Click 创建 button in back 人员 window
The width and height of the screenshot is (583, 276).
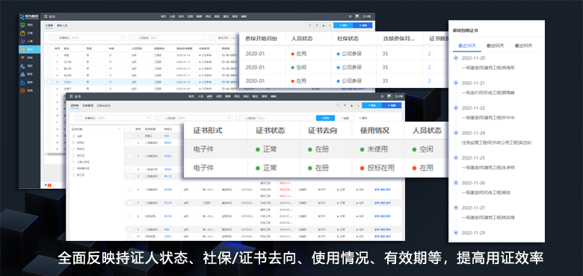coord(363,25)
